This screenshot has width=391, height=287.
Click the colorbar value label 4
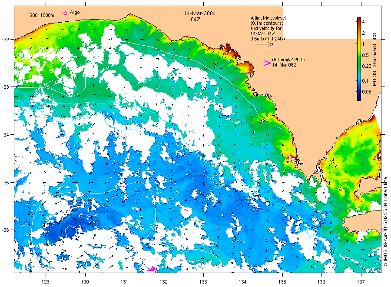coord(363,22)
